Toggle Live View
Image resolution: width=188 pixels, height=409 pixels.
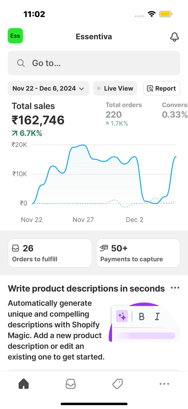[x=115, y=88]
